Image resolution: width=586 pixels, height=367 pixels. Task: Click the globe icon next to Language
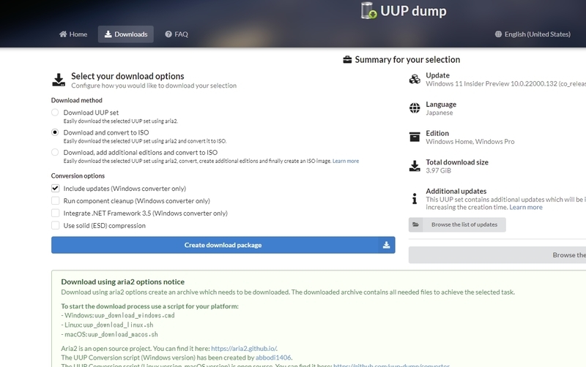415,108
